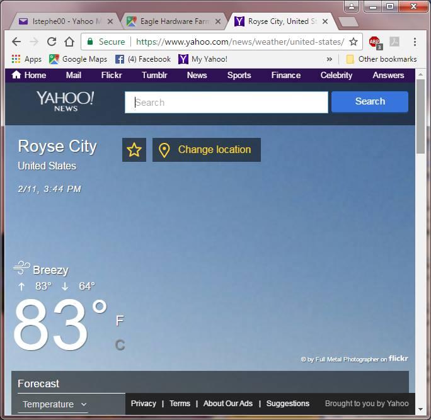Switch temperature unit to Celsius
This screenshot has width=431, height=420.
[x=120, y=345]
